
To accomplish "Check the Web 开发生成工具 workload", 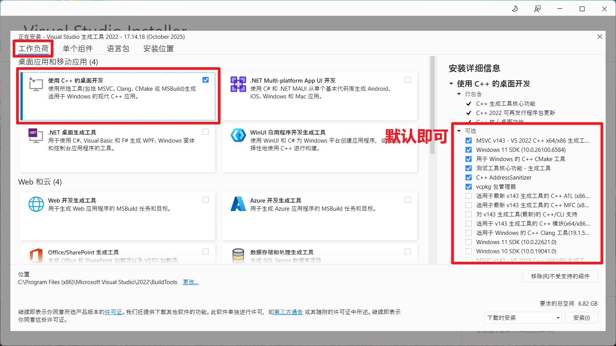I will tap(206, 200).
